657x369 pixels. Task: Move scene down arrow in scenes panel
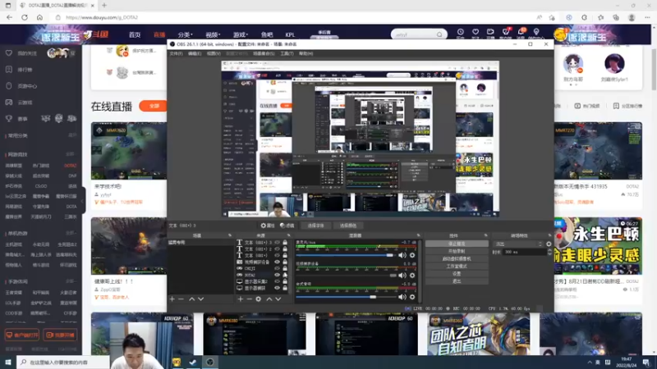[x=200, y=299]
